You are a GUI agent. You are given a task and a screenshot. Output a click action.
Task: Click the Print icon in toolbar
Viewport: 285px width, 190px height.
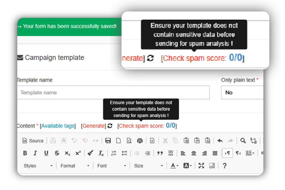(x=140, y=141)
